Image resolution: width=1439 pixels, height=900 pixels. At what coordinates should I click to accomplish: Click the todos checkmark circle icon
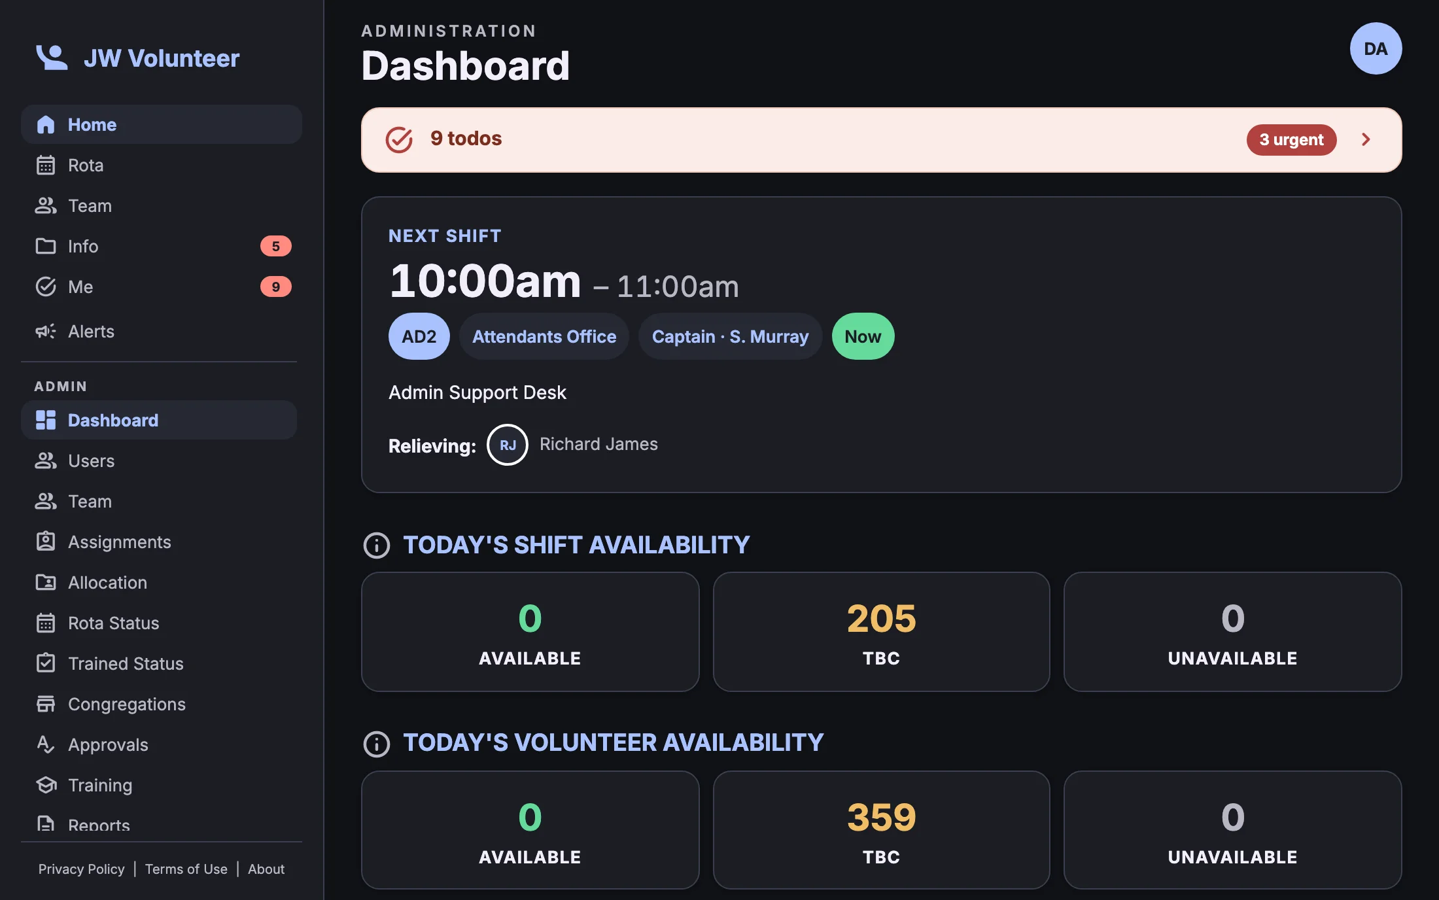[x=399, y=139]
